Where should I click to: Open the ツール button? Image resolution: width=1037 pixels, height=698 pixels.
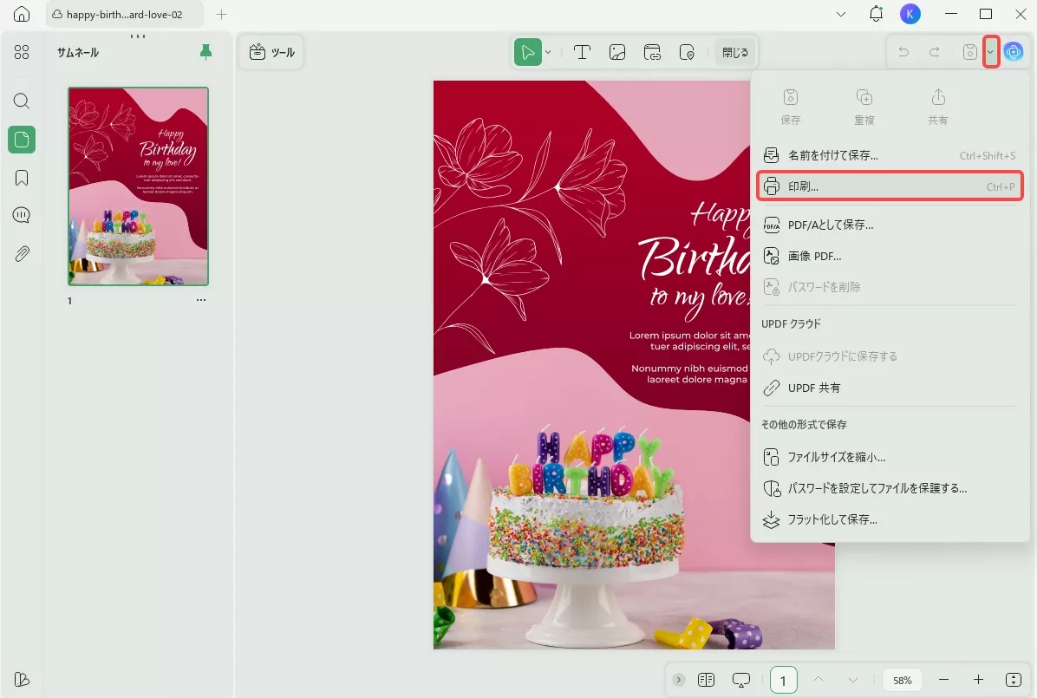(271, 52)
